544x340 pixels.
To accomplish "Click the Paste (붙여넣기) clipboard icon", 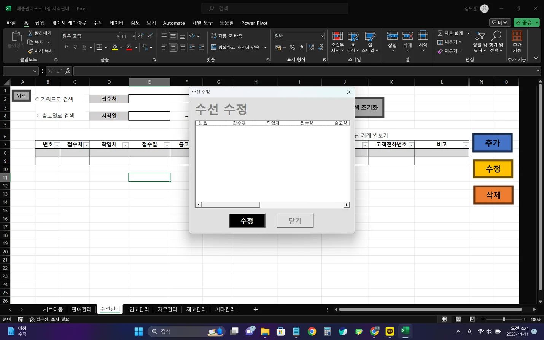I will [x=16, y=37].
